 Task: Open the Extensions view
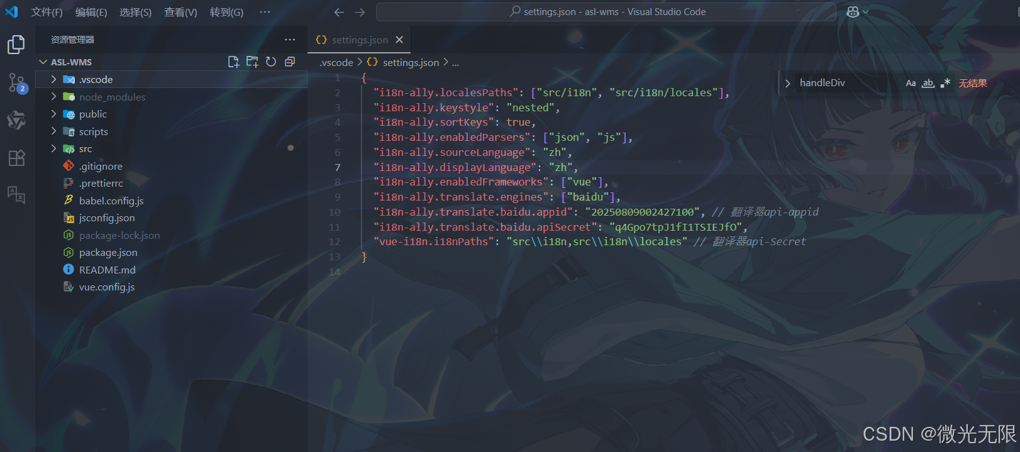tap(16, 158)
